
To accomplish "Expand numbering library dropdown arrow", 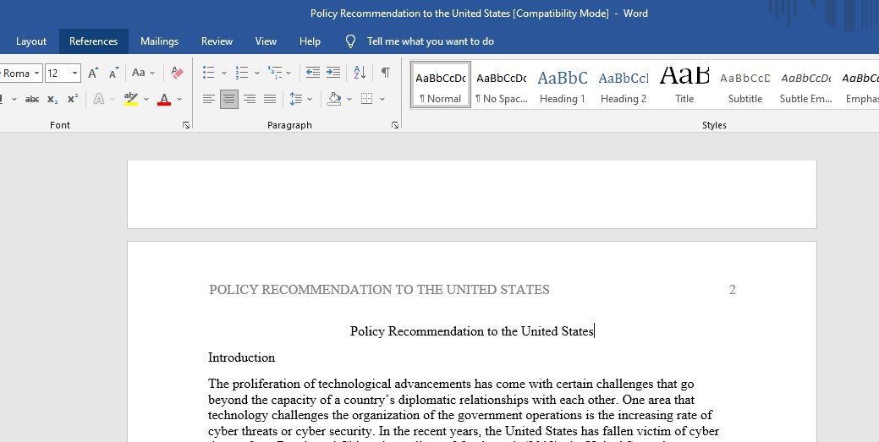I will tap(257, 73).
